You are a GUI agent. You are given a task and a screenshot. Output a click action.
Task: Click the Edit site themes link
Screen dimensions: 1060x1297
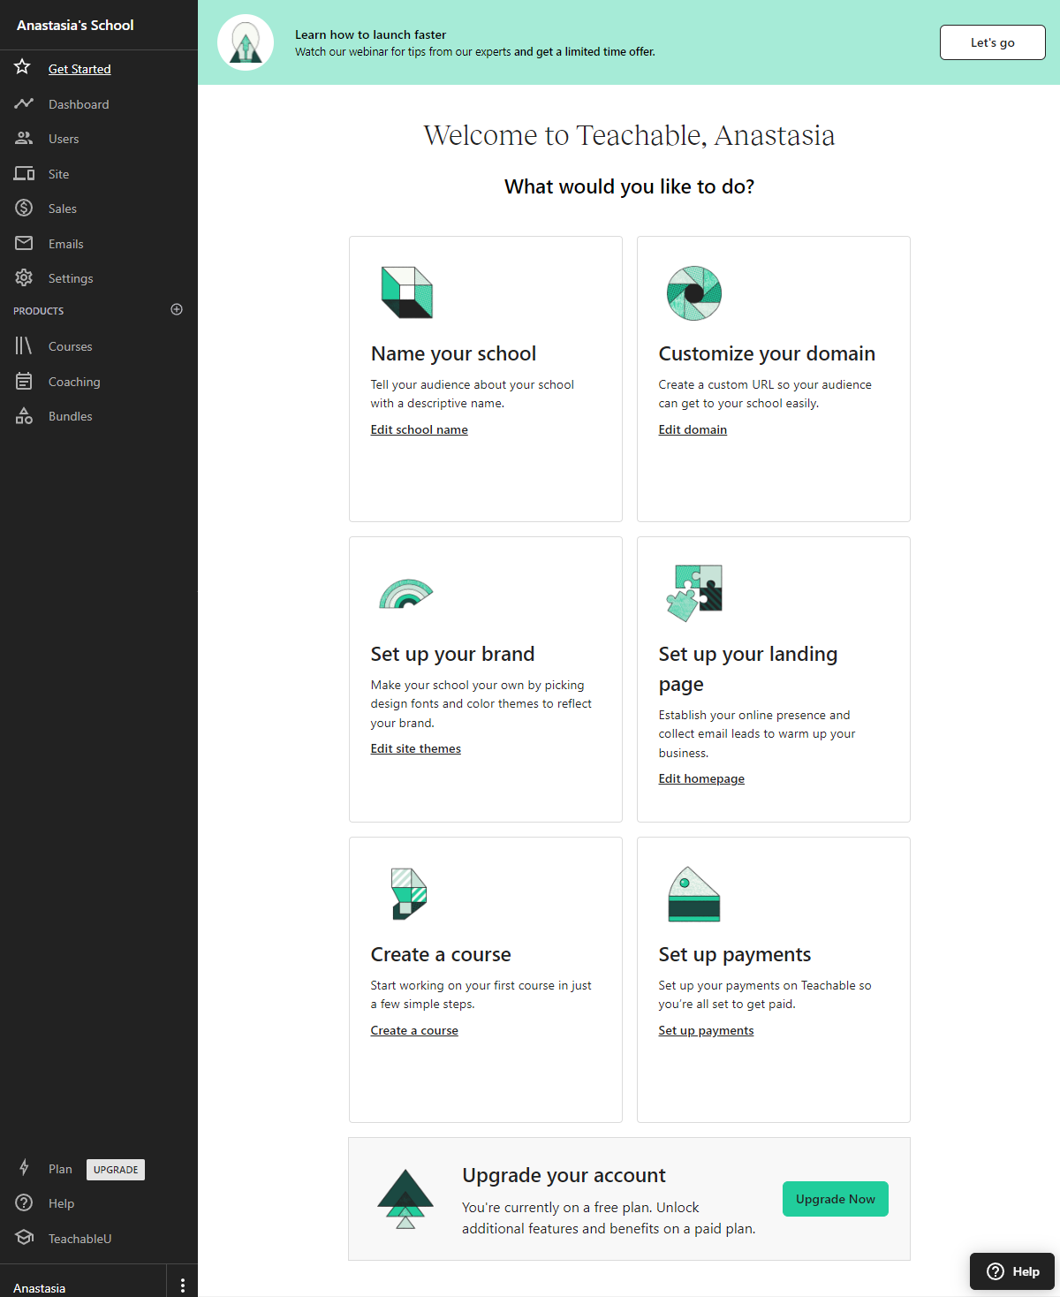[416, 748]
